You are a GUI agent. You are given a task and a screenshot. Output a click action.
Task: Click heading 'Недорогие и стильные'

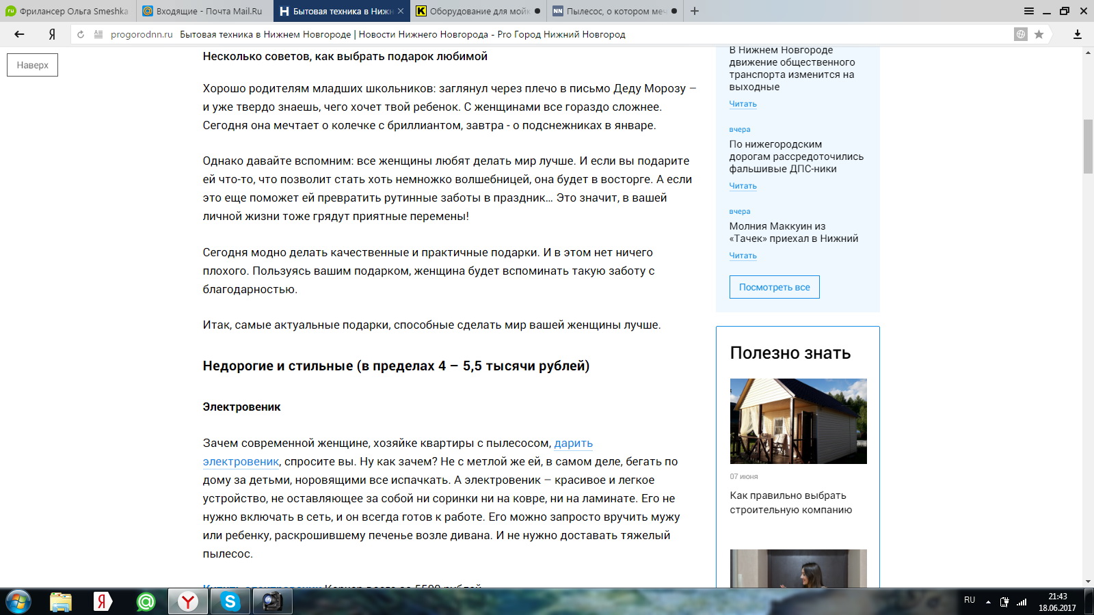tap(396, 366)
